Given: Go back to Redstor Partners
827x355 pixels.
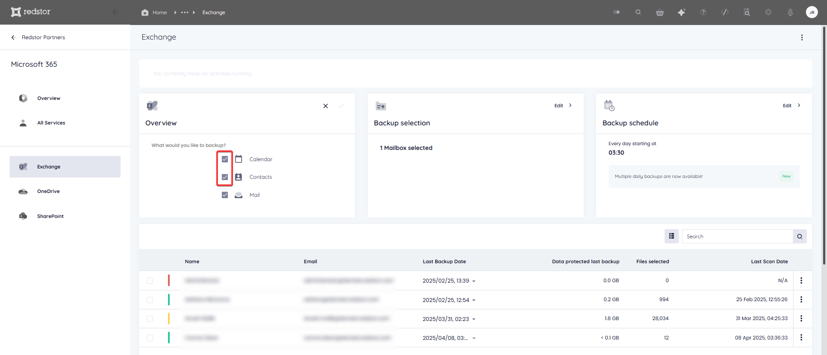Looking at the screenshot, I should pyautogui.click(x=38, y=37).
